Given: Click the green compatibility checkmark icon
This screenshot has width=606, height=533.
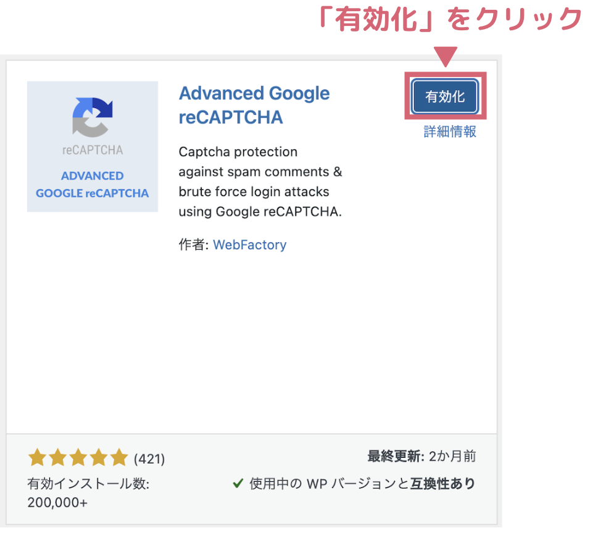Looking at the screenshot, I should [x=238, y=483].
